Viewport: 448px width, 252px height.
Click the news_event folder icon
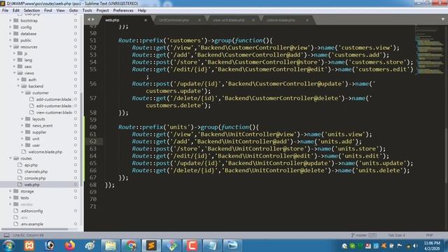click(x=28, y=125)
